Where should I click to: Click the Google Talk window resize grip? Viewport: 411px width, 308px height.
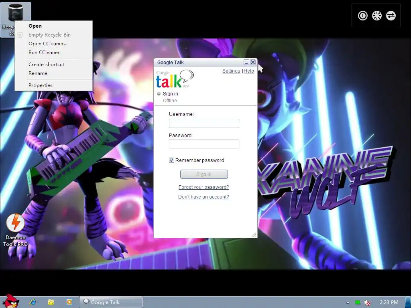[x=254, y=235]
